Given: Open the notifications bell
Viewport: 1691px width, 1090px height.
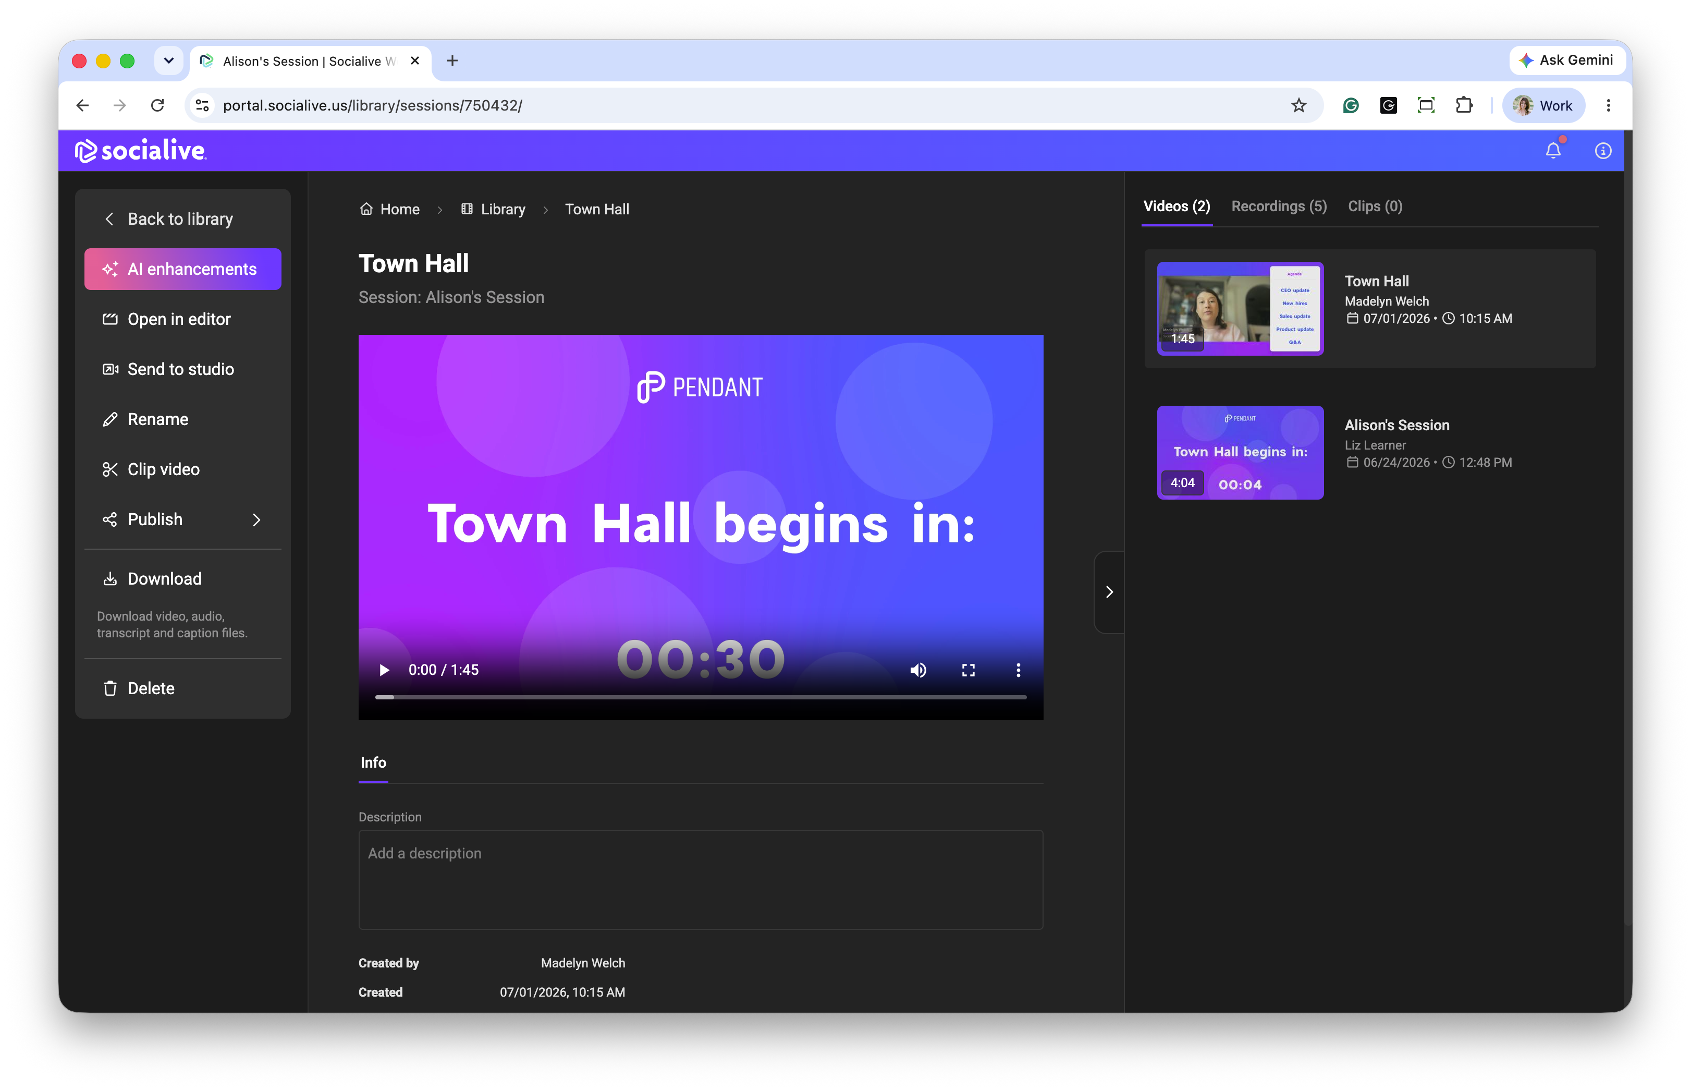Looking at the screenshot, I should coord(1553,150).
